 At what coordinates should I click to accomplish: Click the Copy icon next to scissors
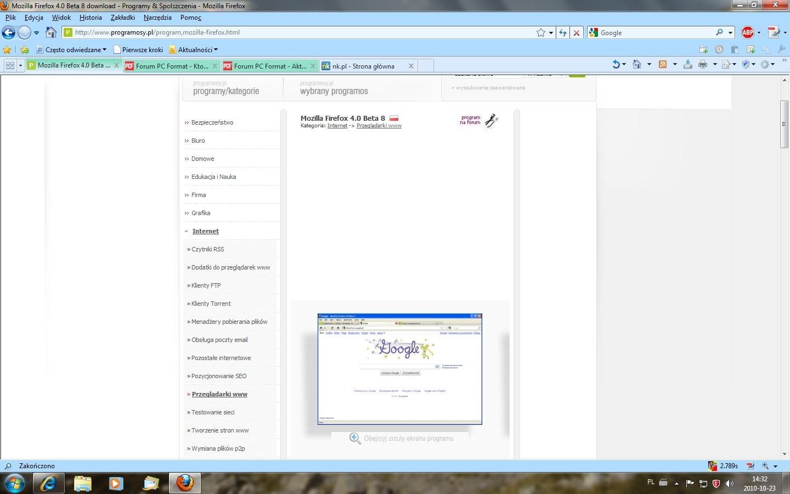coord(766,49)
